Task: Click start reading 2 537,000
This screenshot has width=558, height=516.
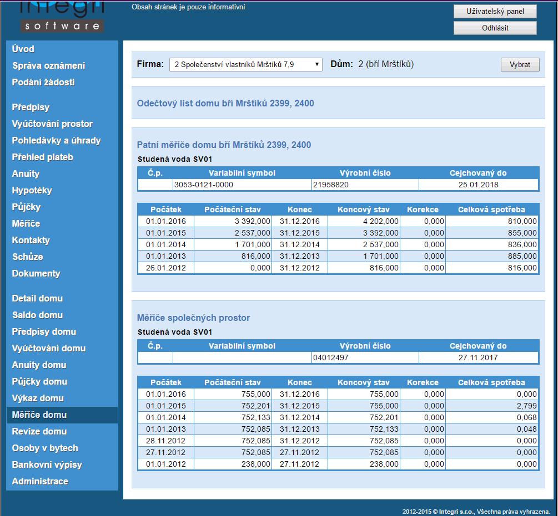Action: [253, 233]
